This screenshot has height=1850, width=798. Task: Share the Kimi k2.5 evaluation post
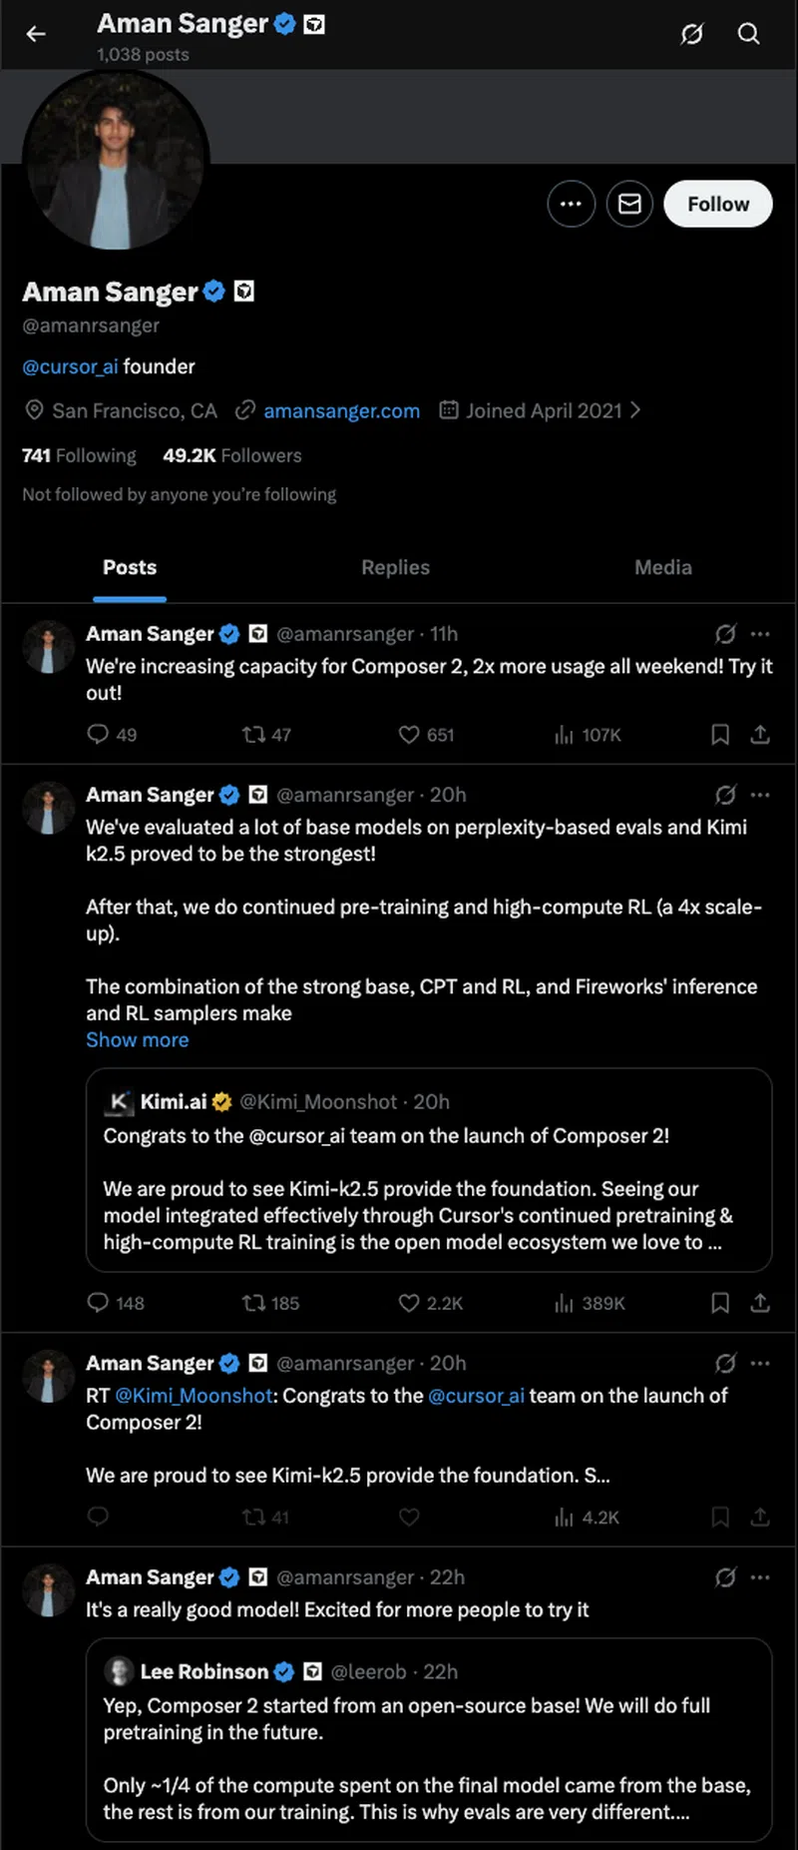tap(760, 1303)
